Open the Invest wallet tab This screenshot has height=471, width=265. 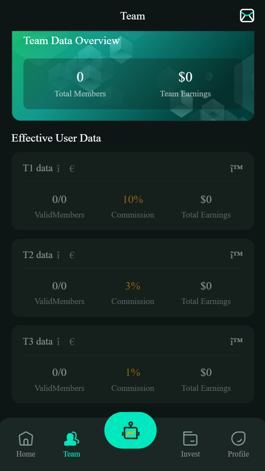[x=190, y=444]
